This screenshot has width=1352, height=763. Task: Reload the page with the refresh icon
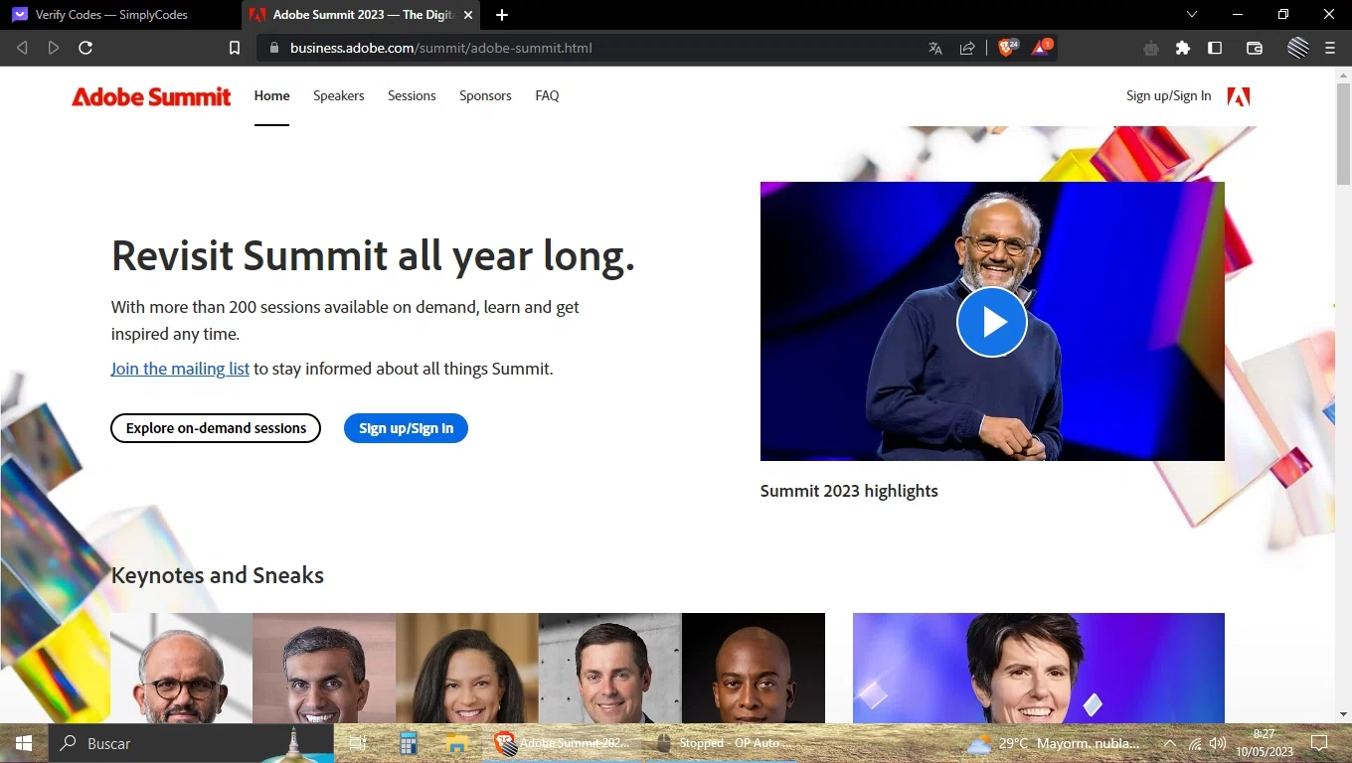tap(85, 48)
